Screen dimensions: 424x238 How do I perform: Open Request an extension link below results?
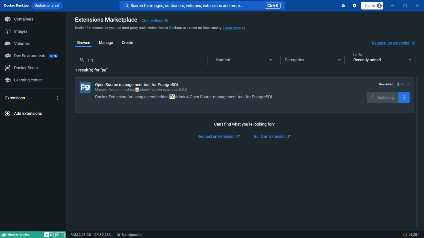[x=216, y=136]
